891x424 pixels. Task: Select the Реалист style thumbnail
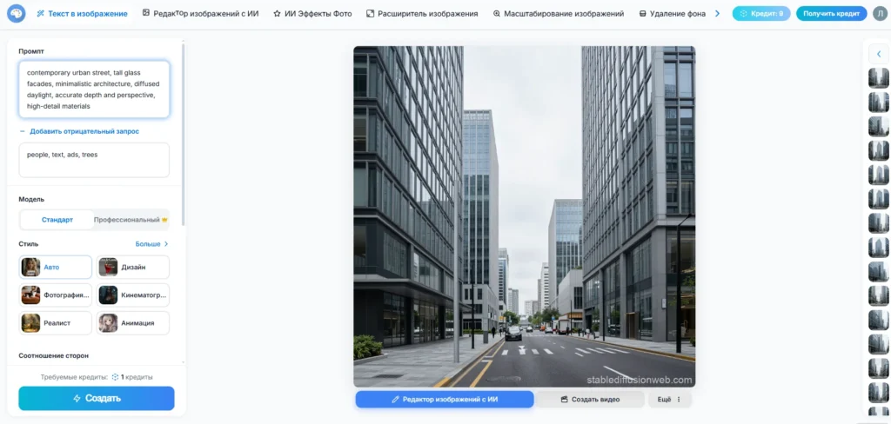(x=30, y=323)
